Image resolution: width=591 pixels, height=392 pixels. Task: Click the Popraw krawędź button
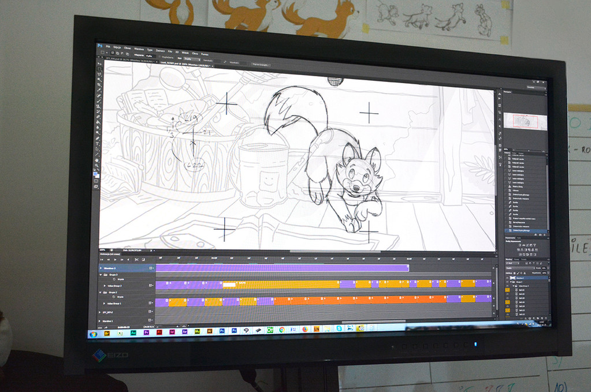click(x=261, y=65)
